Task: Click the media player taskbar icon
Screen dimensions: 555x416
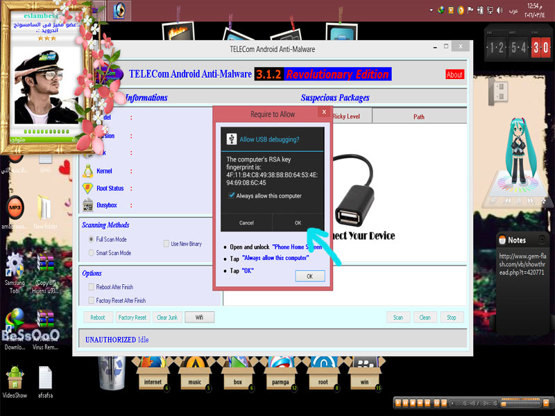Action: (119, 10)
